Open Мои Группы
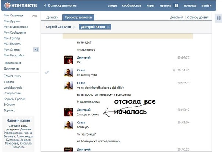Image resolution: width=222 pixels, height=152 pixels. [x=12, y=38]
